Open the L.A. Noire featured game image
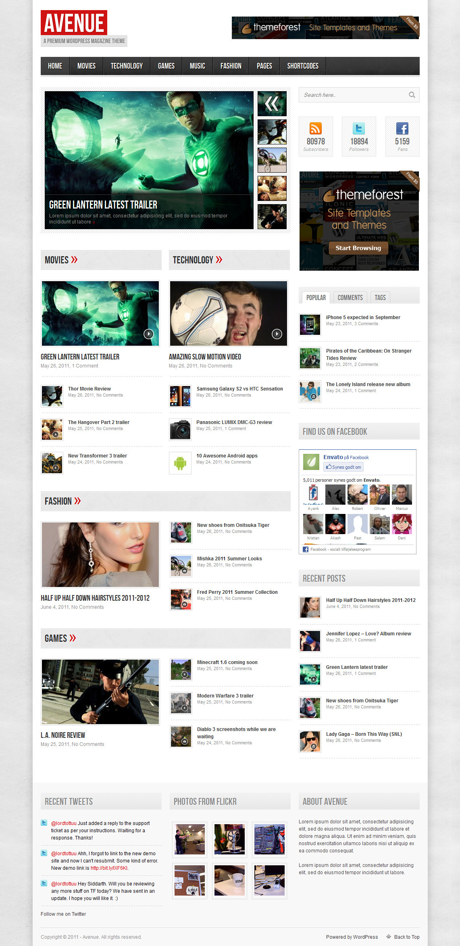 pyautogui.click(x=100, y=692)
